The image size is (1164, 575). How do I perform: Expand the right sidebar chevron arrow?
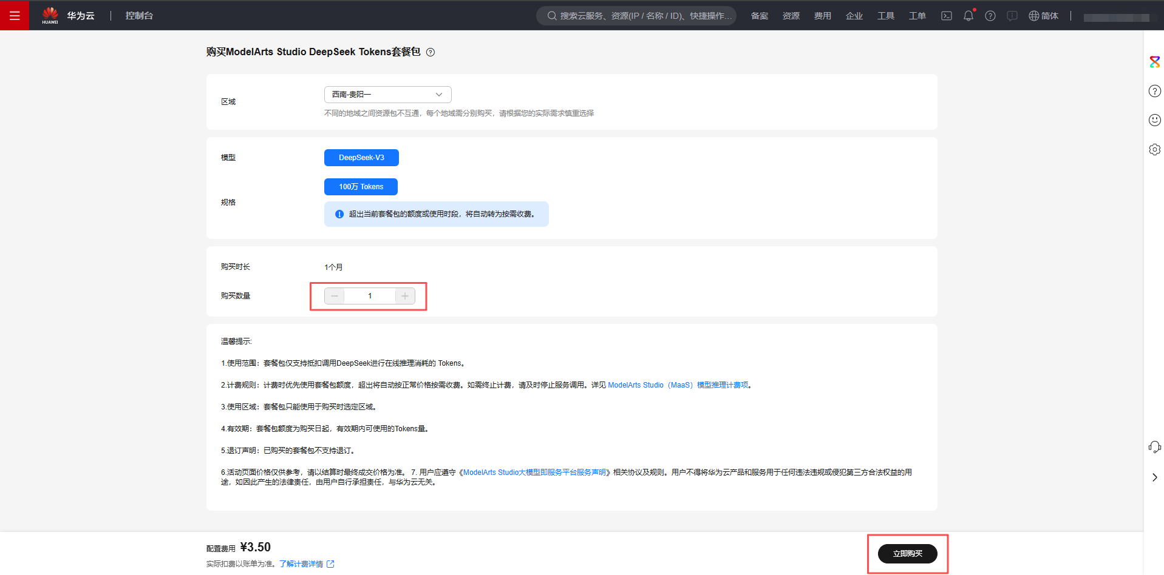pos(1154,477)
